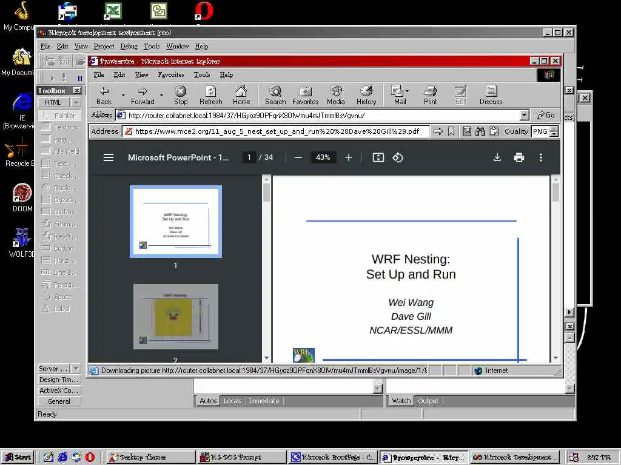Switch to MS-DOS Prompt taskbar button
Image resolution: width=621 pixels, height=465 pixels.
point(241,457)
